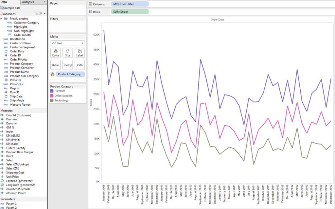
Task: Select the Countd (Customer) measure
Action: tap(19, 115)
